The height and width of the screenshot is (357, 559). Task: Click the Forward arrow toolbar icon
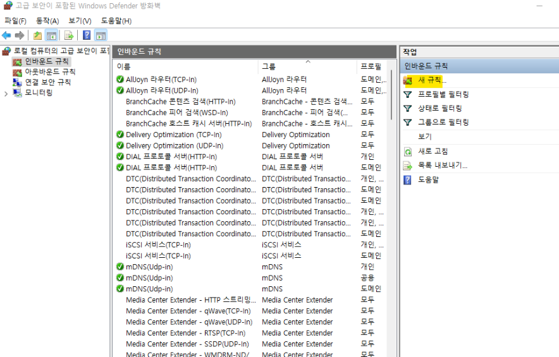pyautogui.click(x=20, y=35)
